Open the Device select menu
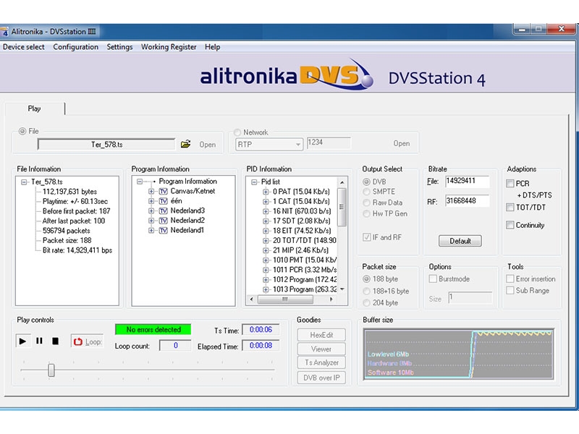This screenshot has height=434, width=579. coord(24,47)
